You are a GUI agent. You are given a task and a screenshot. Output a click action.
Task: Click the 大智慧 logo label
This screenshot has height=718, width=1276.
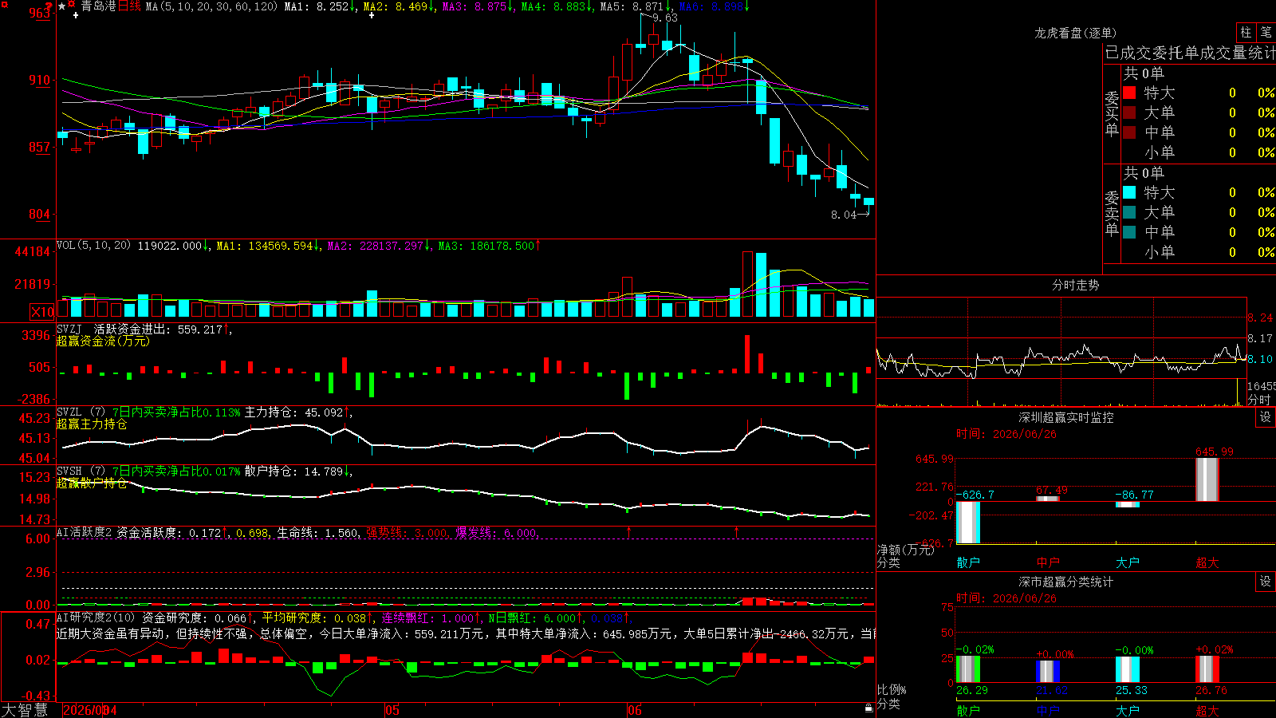(x=25, y=710)
